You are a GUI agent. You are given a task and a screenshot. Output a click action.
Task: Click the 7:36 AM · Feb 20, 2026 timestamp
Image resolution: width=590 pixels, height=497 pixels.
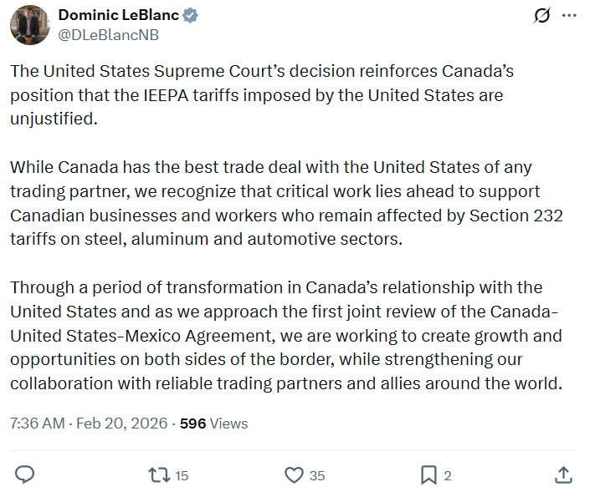click(x=87, y=423)
